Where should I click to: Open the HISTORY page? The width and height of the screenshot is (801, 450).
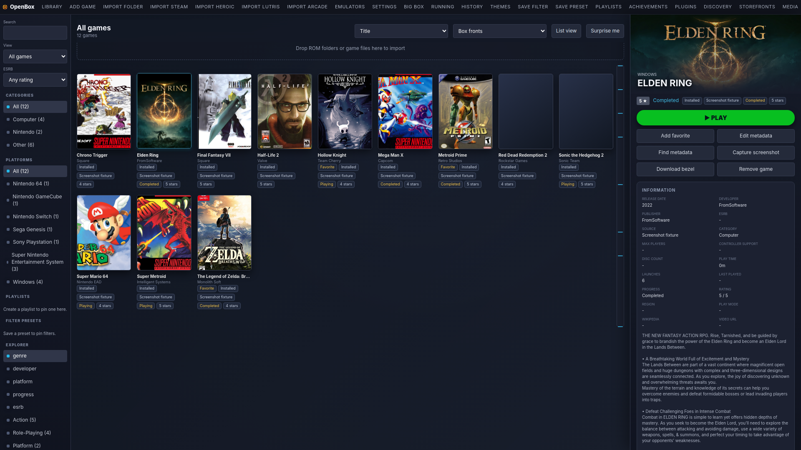[x=472, y=7]
